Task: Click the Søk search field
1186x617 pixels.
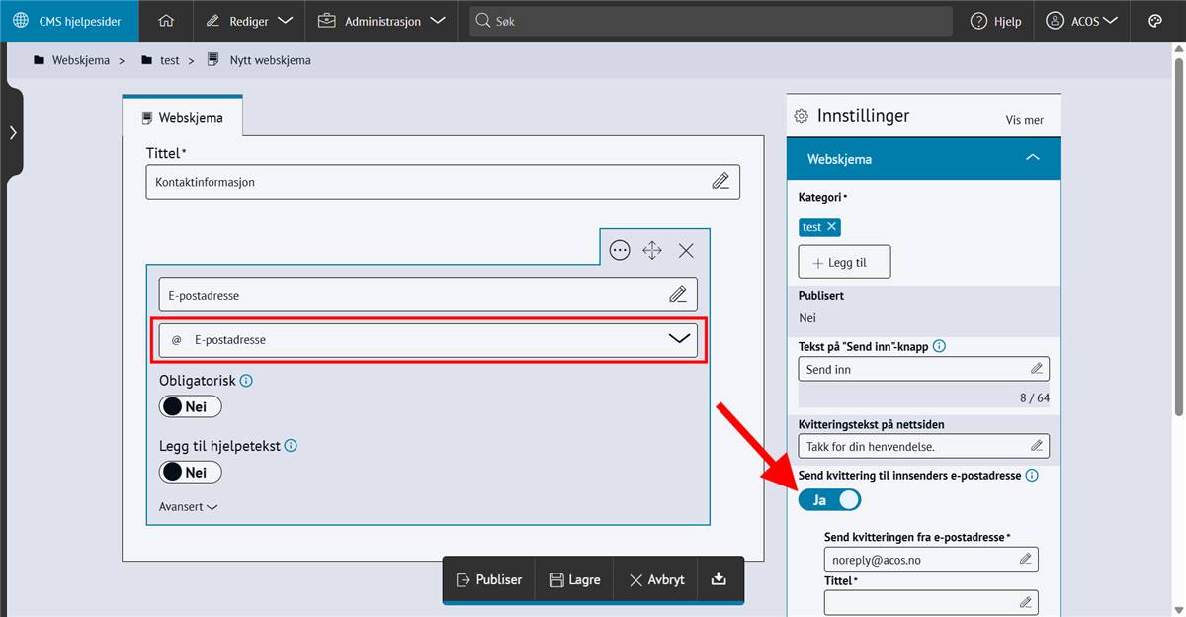Action: 712,21
